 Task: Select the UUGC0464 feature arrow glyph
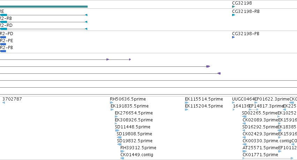[233, 103]
